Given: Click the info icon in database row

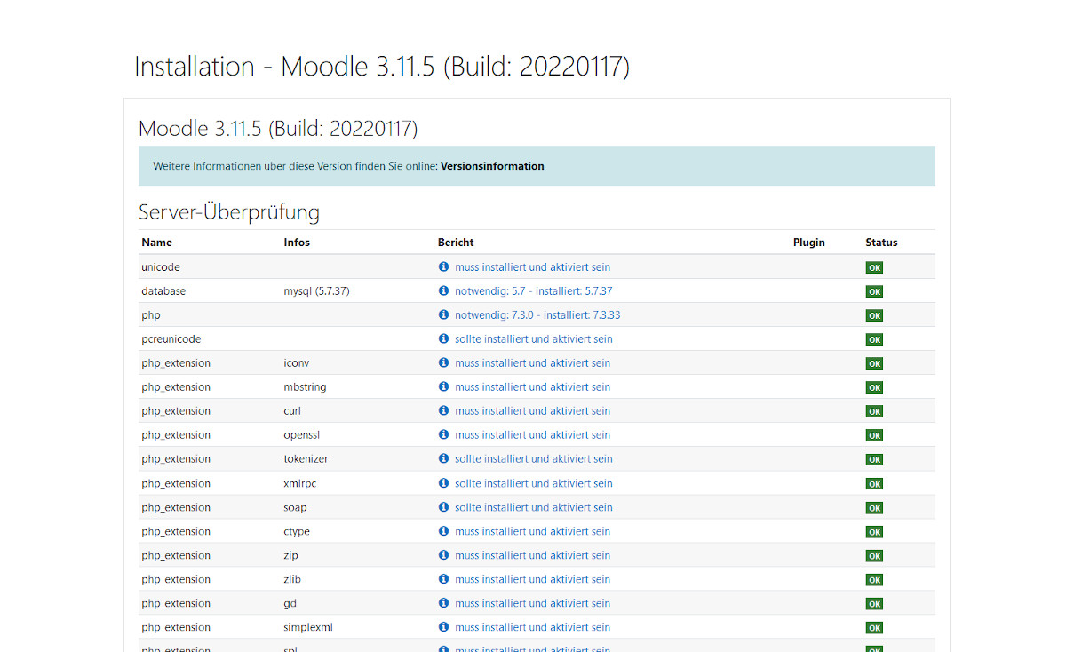Looking at the screenshot, I should tap(444, 290).
